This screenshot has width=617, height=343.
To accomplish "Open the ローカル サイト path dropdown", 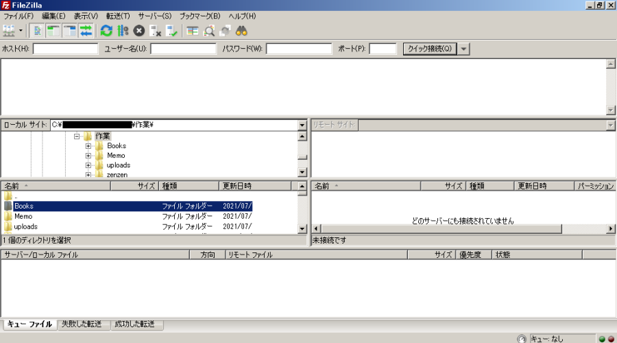I will click(302, 125).
